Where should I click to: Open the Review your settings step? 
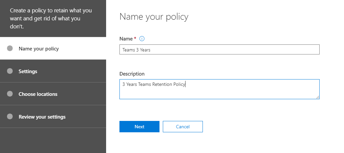(53, 117)
